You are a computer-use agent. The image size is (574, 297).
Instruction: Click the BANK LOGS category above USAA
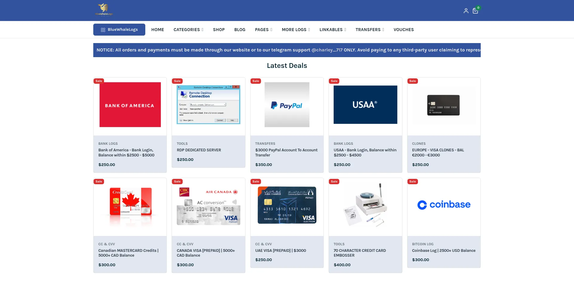343,144
